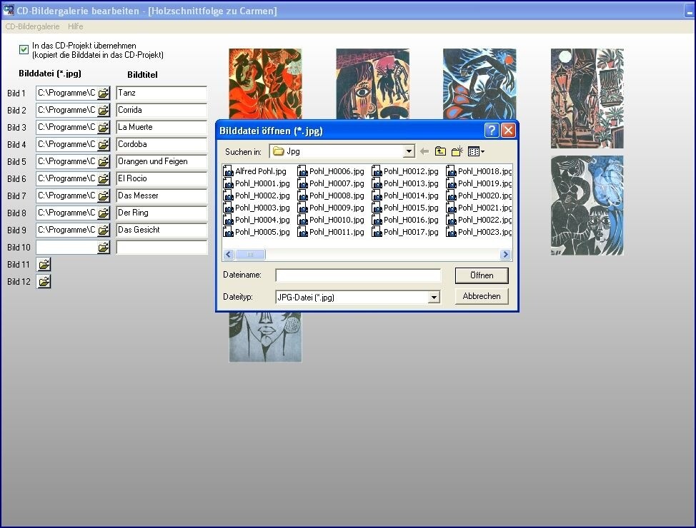Select file Pohl_H0013.jpg
Screen dimensions: 696x528
coord(405,183)
